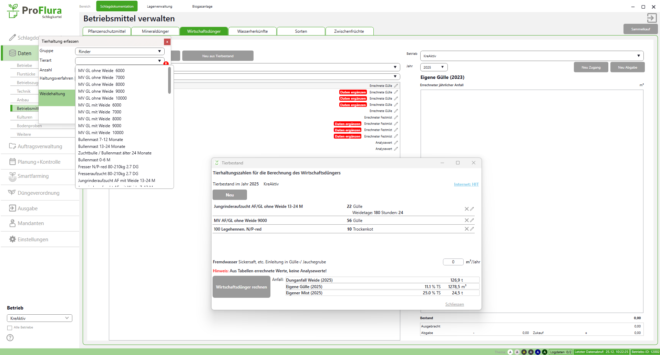Image resolution: width=660 pixels, height=355 pixels.
Task: Click the Fremdwasser m³/Jahr input field
Action: (x=453, y=262)
